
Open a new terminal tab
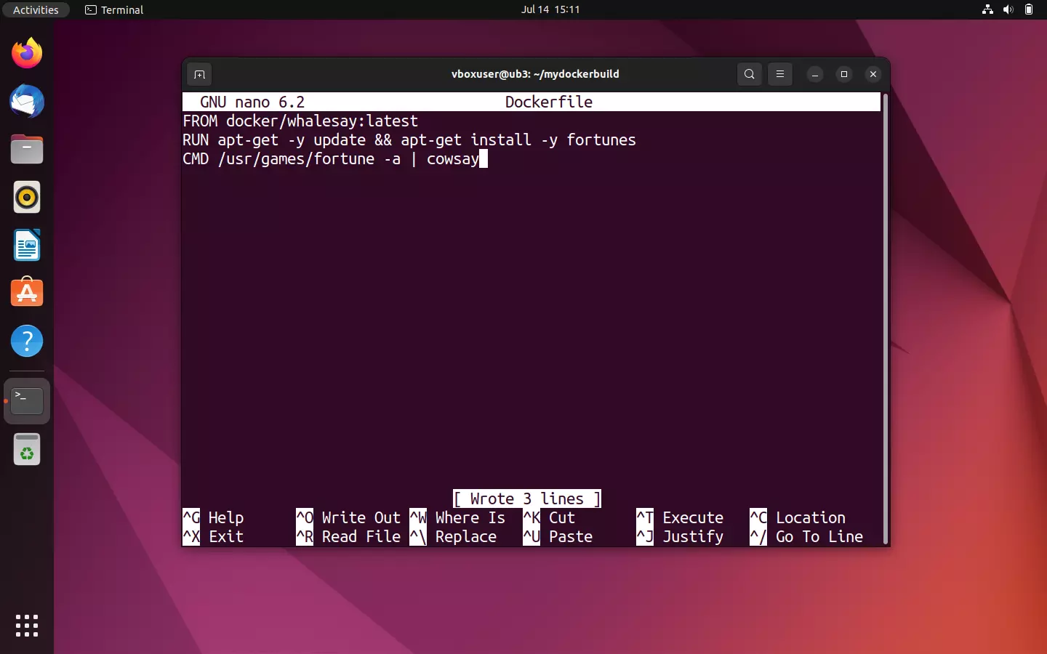tap(198, 74)
